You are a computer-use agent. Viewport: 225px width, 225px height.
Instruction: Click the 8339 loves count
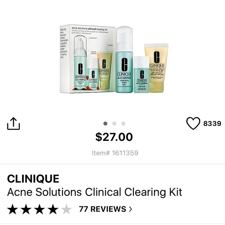(x=212, y=123)
